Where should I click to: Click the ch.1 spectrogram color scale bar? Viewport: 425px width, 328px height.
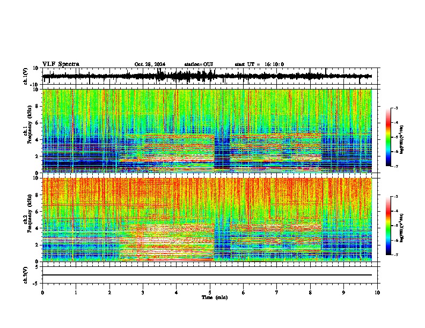pyautogui.click(x=389, y=137)
